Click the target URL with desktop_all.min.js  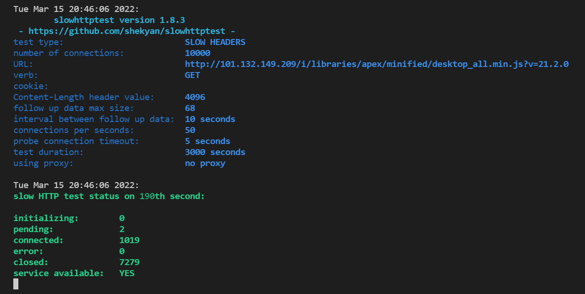pyautogui.click(x=376, y=64)
